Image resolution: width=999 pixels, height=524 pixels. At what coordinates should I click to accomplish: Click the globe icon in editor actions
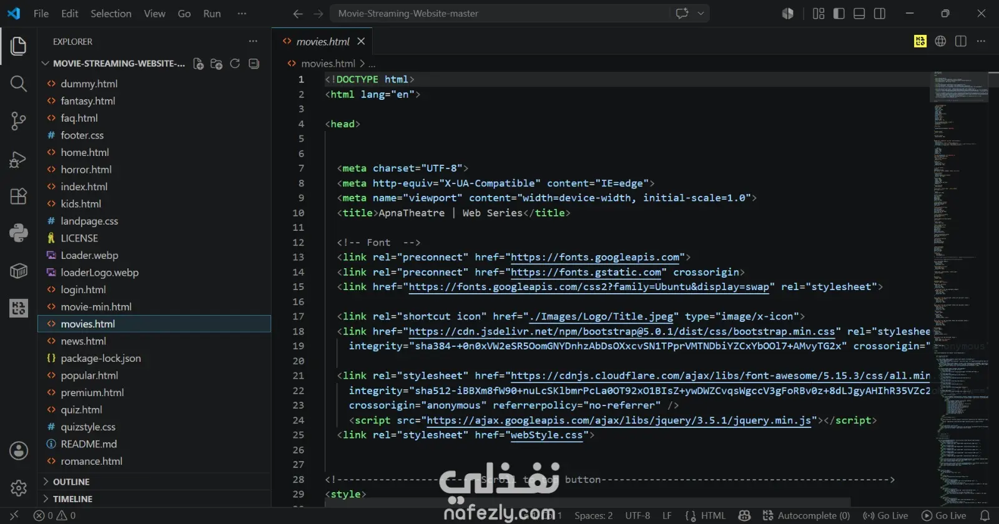click(x=940, y=41)
